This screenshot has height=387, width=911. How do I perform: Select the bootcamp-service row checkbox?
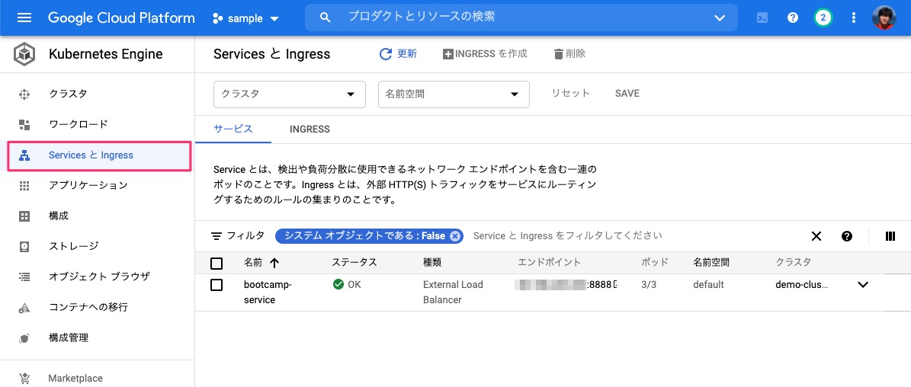click(x=217, y=285)
